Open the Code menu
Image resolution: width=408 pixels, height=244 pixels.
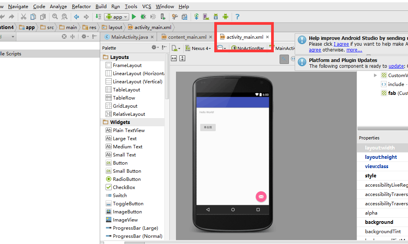tap(39, 7)
